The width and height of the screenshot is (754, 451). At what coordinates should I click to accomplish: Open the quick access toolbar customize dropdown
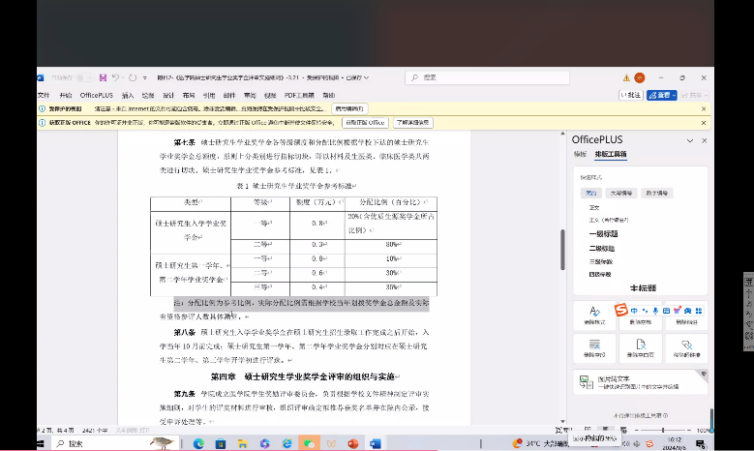click(143, 77)
